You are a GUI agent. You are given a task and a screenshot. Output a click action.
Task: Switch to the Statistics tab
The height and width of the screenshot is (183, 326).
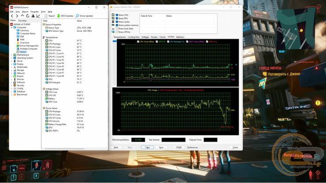click(180, 37)
